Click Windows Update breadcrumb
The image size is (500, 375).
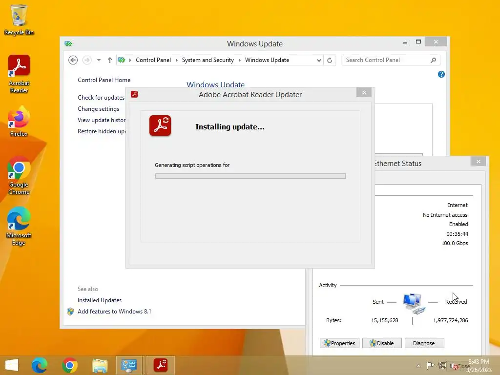[267, 60]
